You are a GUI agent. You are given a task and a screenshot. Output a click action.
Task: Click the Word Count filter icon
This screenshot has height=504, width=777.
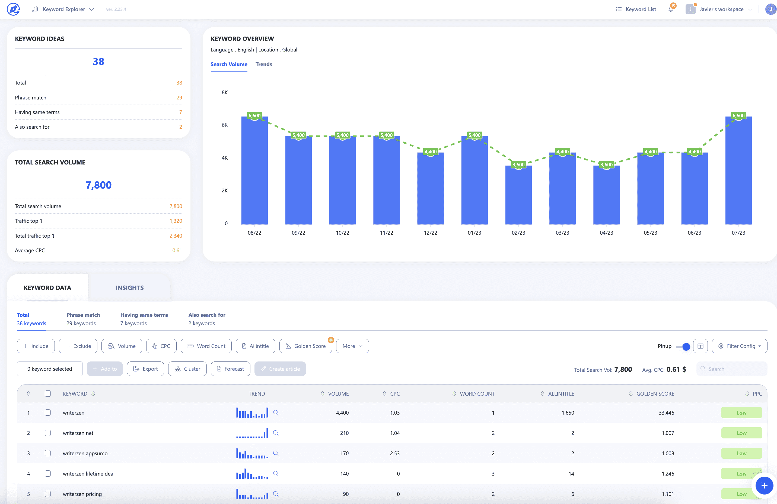[x=206, y=345]
